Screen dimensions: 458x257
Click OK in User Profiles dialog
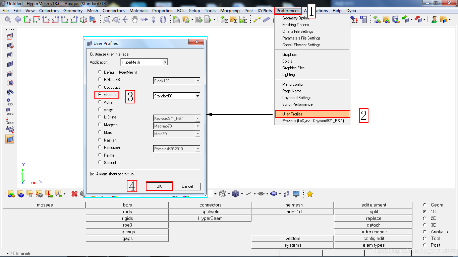159,186
